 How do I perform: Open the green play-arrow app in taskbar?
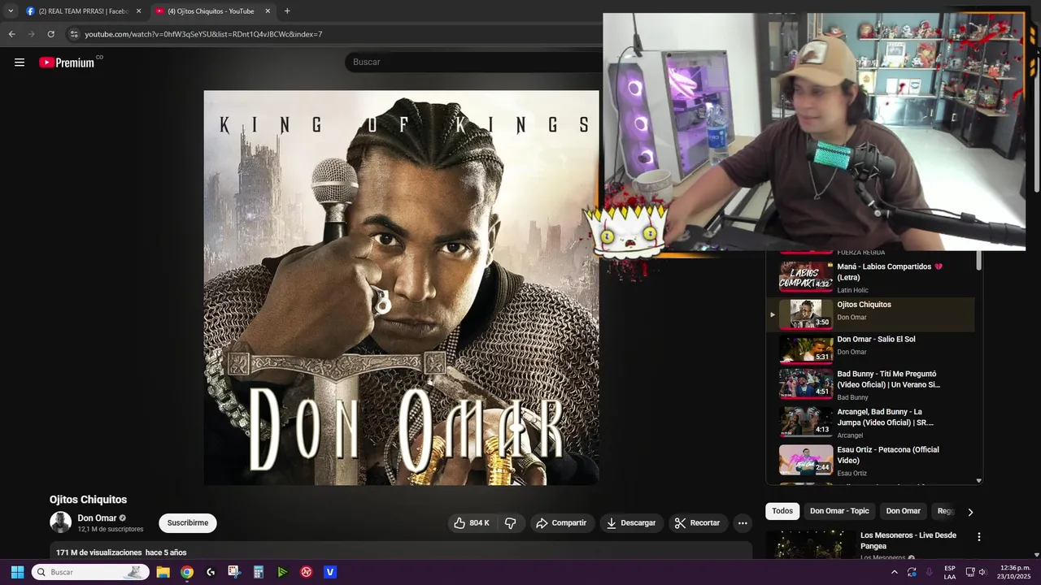(x=282, y=572)
